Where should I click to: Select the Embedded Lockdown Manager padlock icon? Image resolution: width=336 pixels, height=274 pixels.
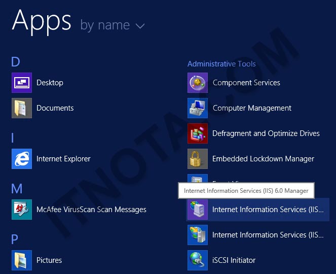(x=198, y=159)
